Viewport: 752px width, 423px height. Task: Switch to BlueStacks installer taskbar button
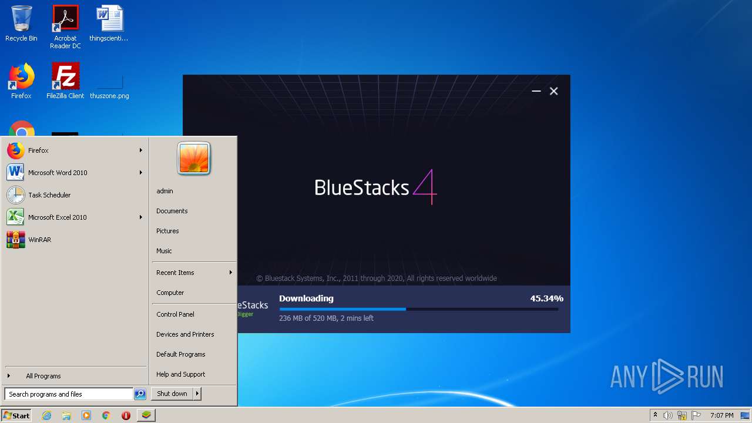tap(146, 415)
